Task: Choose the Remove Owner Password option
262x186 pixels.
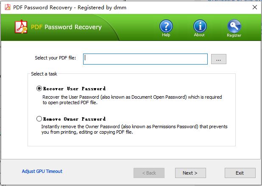Action: (x=39, y=119)
